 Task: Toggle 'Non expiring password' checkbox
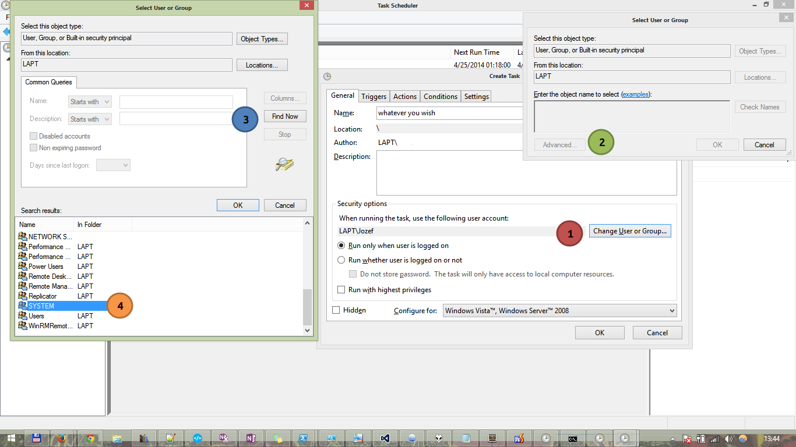(33, 148)
